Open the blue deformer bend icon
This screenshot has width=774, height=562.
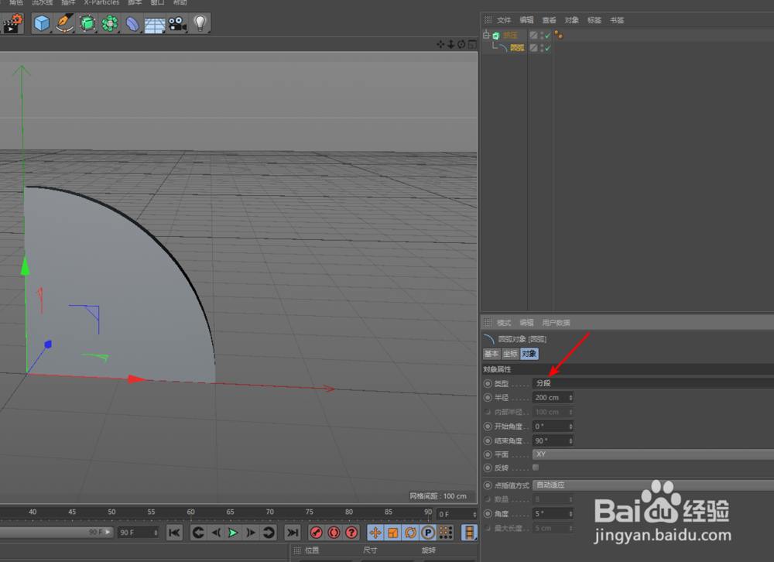point(132,23)
